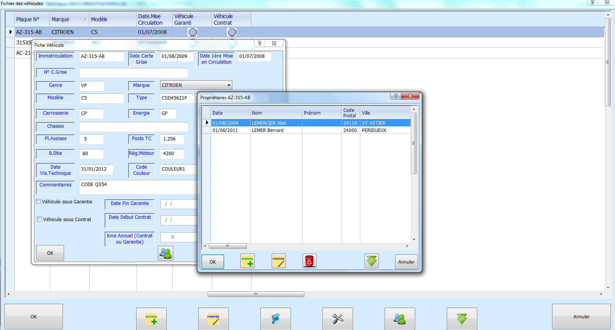This screenshot has width=615, height=330.
Task: Select the LEMER Bernard owner row
Action: coord(268,130)
